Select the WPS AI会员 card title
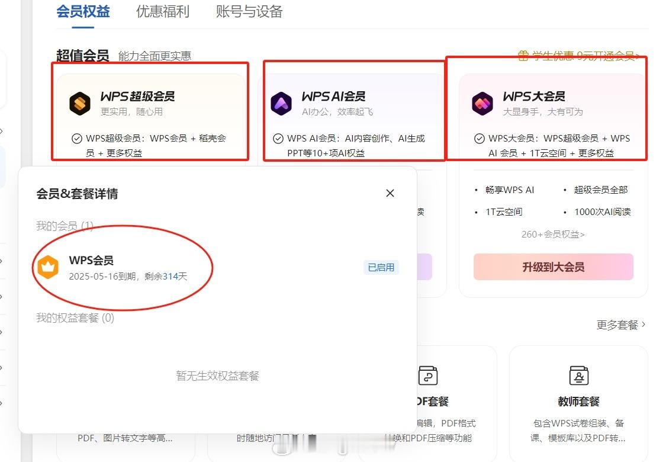Viewport: 669px width, 462px height. pyautogui.click(x=333, y=97)
